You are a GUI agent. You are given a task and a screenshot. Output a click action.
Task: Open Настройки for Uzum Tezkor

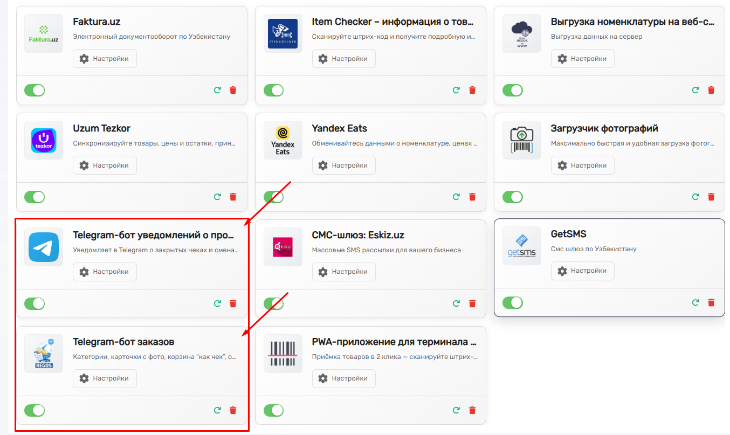click(105, 165)
